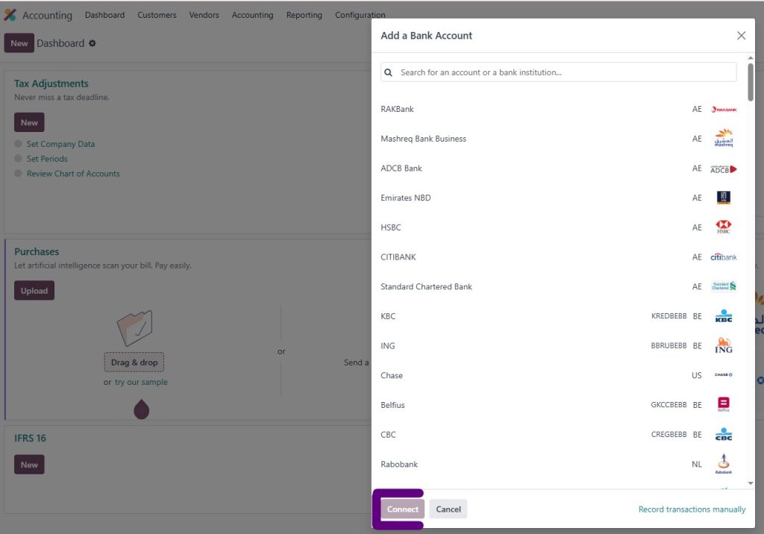
Task: Close the Add a Bank Account dialog
Action: click(x=741, y=36)
